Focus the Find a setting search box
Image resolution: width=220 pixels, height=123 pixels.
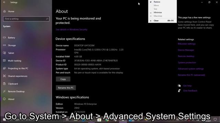point(26,19)
